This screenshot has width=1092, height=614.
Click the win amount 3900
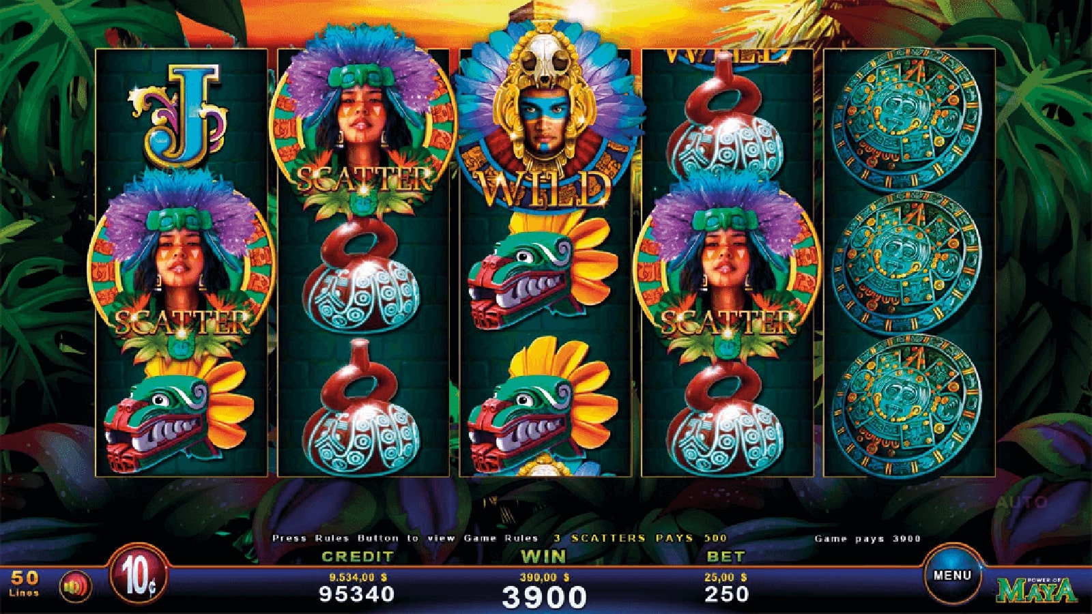pos(544,598)
